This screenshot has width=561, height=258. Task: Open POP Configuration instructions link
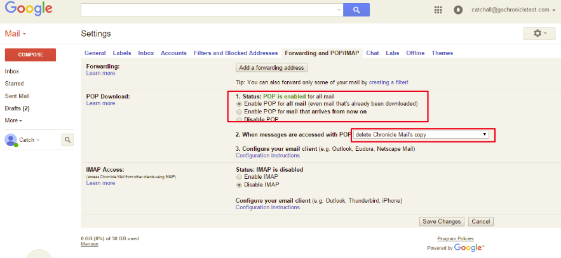[x=267, y=155]
